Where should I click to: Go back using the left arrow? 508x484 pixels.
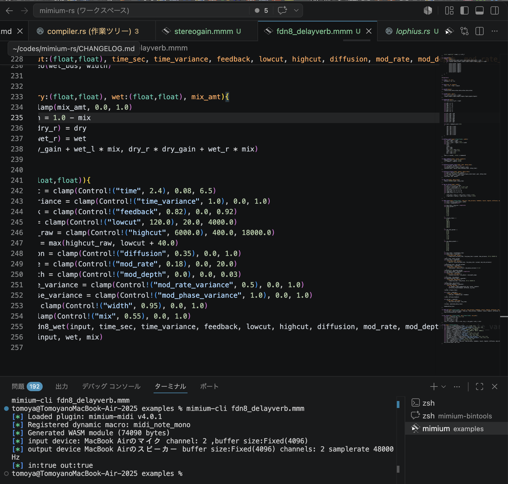(9, 11)
